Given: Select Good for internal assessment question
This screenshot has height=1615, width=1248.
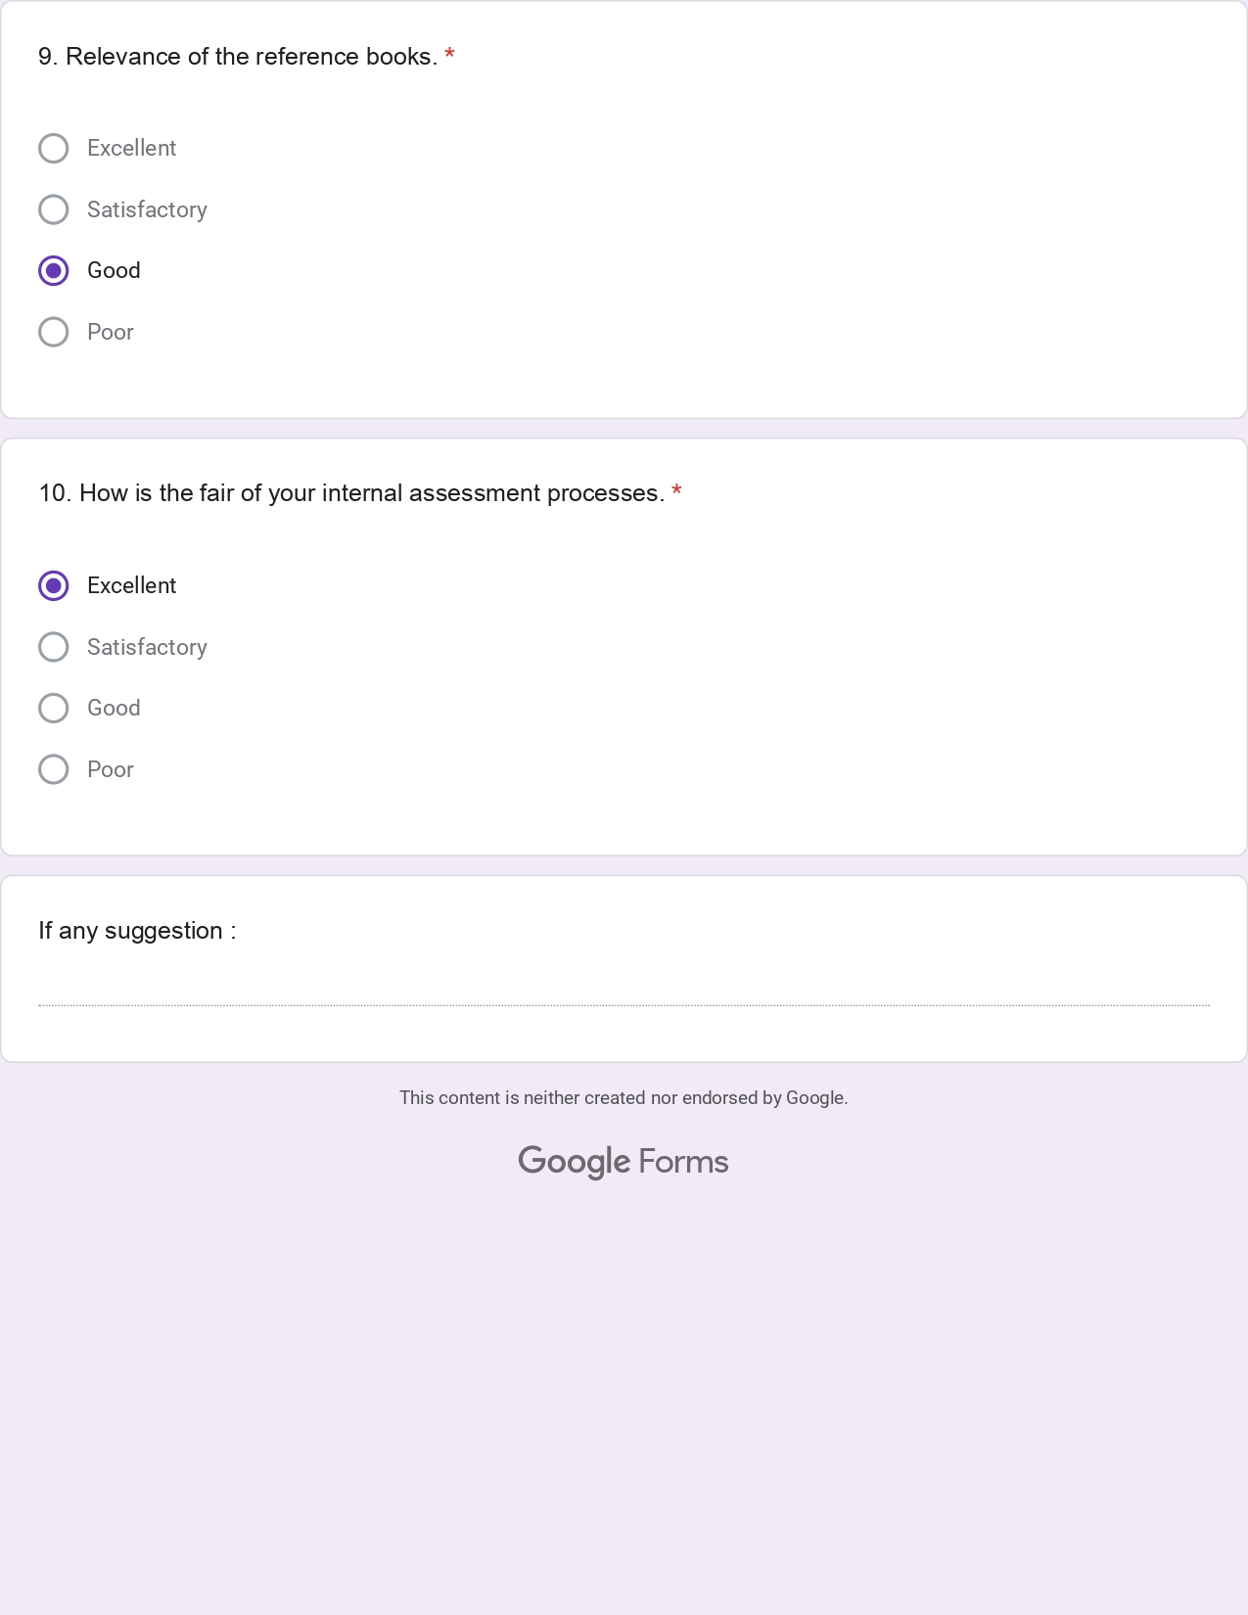Looking at the screenshot, I should tap(54, 709).
